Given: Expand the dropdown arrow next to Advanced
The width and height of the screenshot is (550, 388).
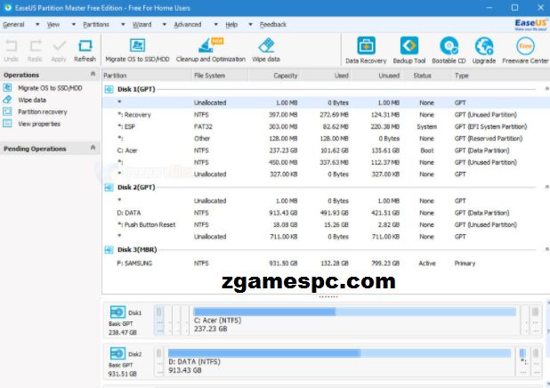Looking at the screenshot, I should [215, 25].
